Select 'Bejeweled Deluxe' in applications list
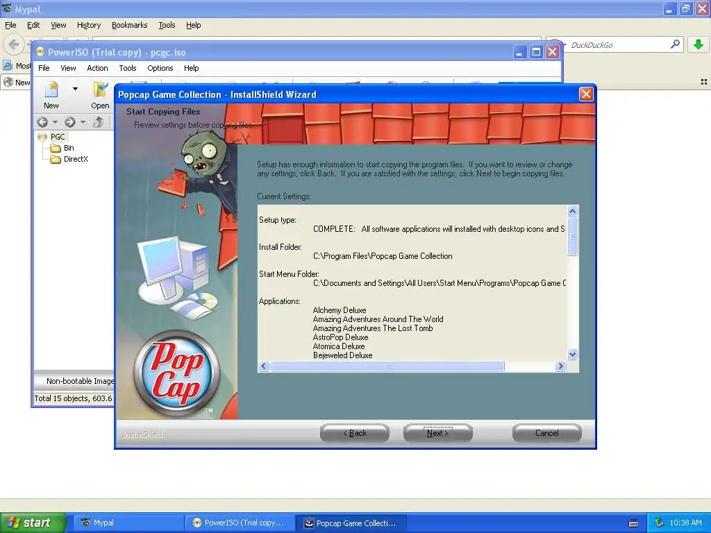The height and width of the screenshot is (533, 711). (x=343, y=355)
